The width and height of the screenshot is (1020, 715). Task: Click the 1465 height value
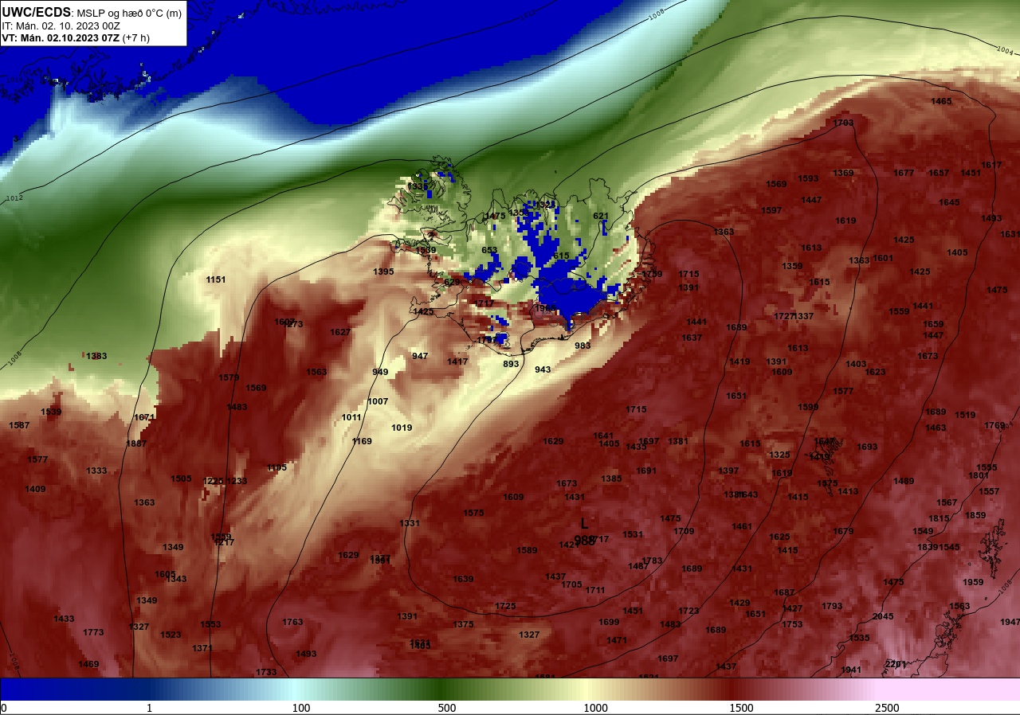[x=941, y=101]
